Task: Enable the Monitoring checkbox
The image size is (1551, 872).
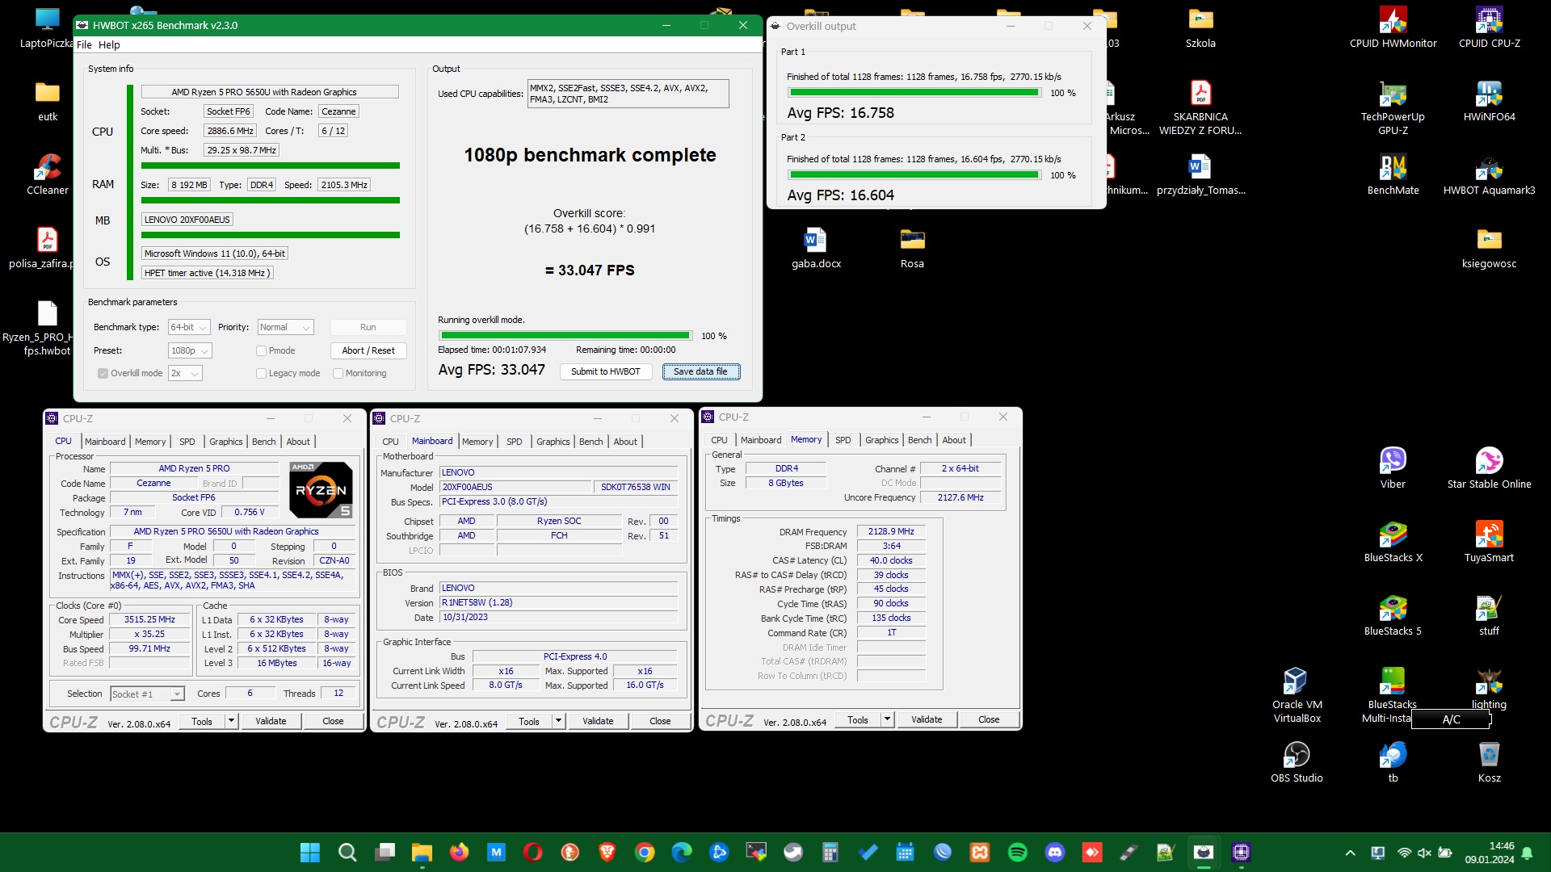Action: [338, 373]
